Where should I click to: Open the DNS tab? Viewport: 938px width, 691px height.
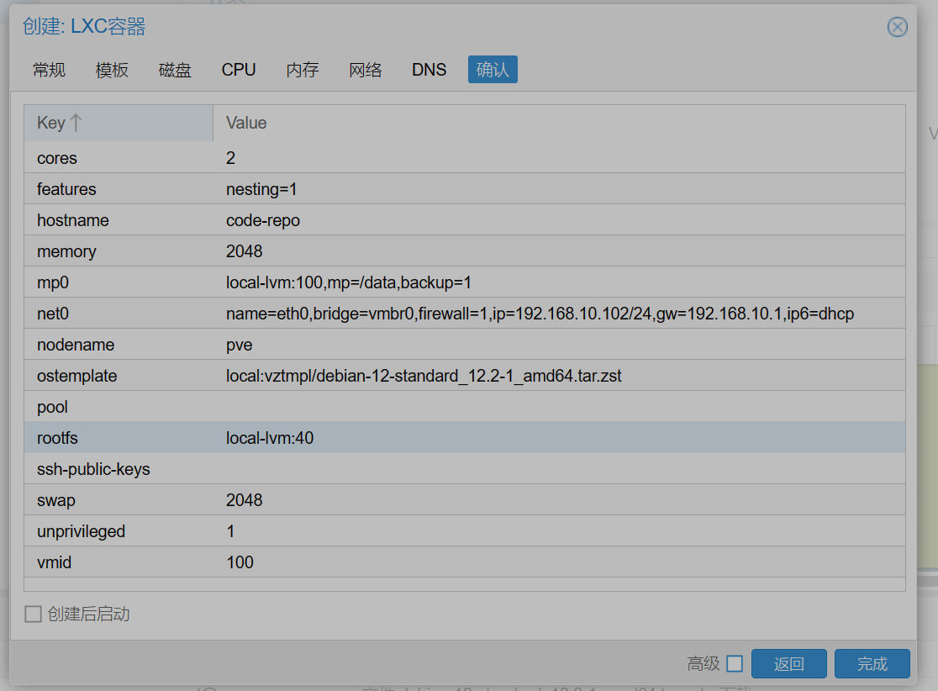(429, 70)
